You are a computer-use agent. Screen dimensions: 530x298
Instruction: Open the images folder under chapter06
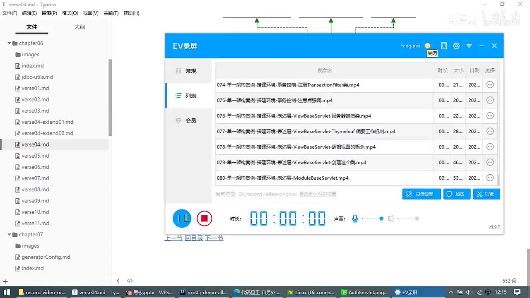(x=30, y=55)
